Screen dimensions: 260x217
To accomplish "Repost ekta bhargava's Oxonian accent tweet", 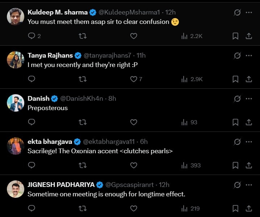I will click(x=83, y=165).
